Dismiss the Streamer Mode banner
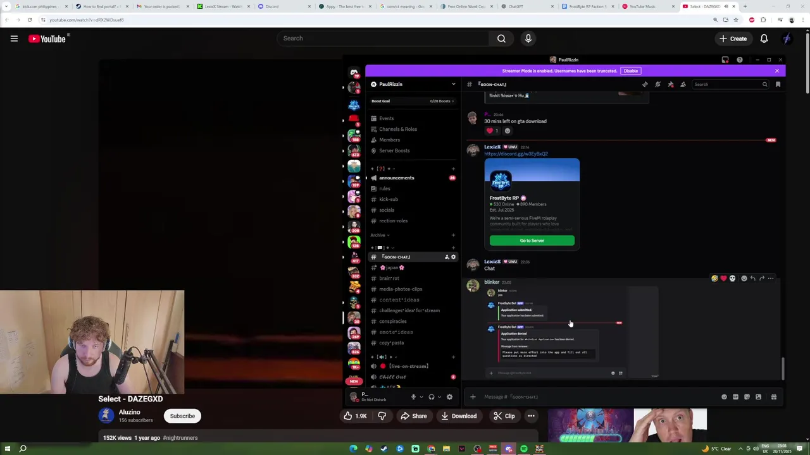 [777, 71]
